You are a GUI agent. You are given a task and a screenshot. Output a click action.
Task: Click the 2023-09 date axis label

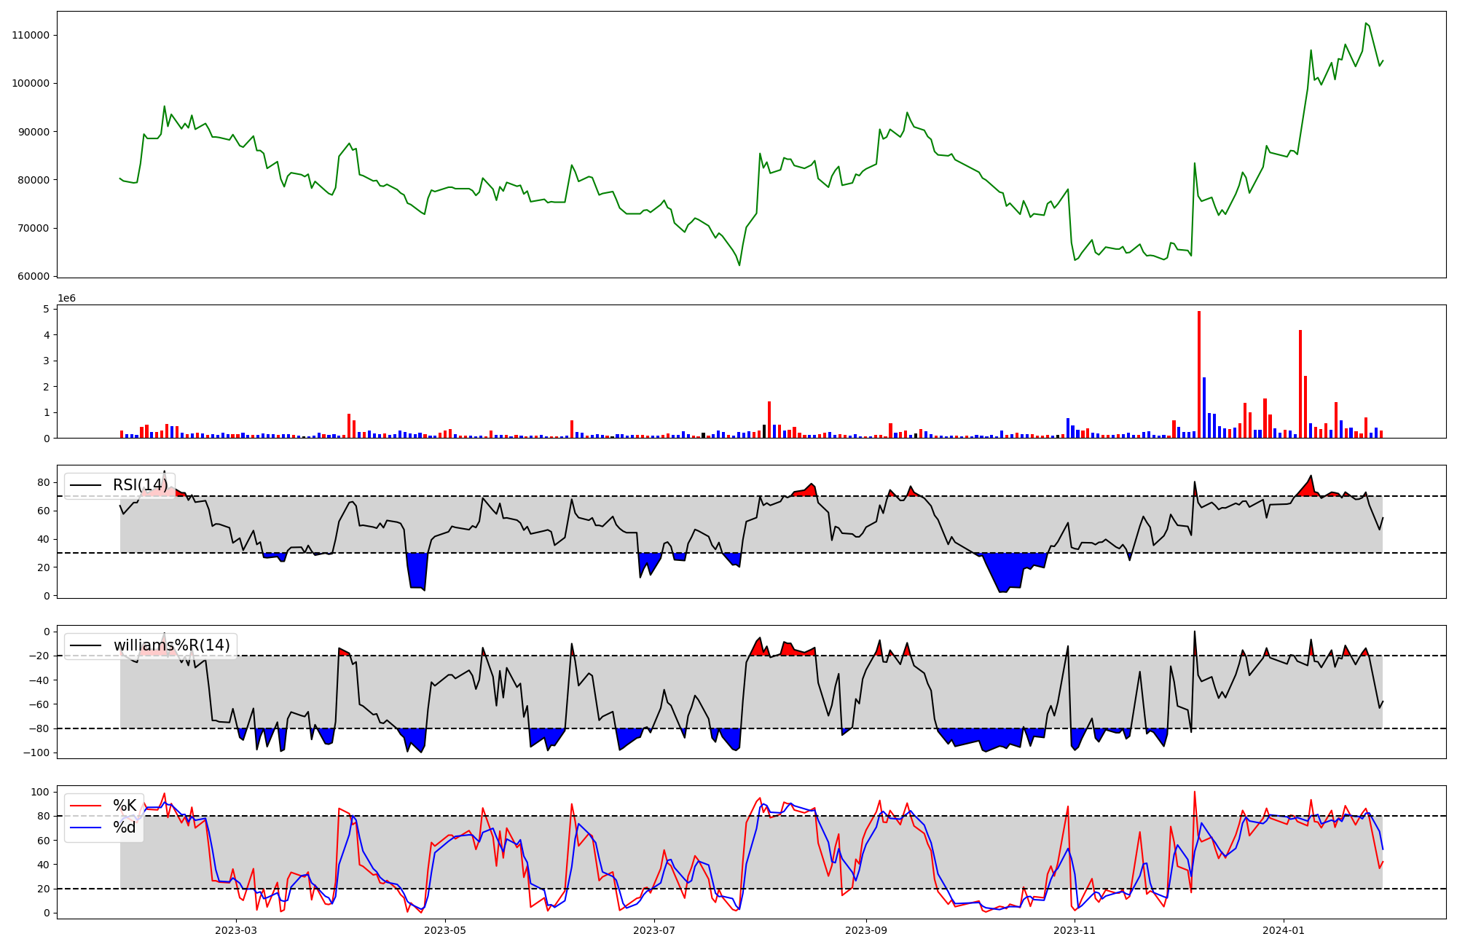[866, 930]
